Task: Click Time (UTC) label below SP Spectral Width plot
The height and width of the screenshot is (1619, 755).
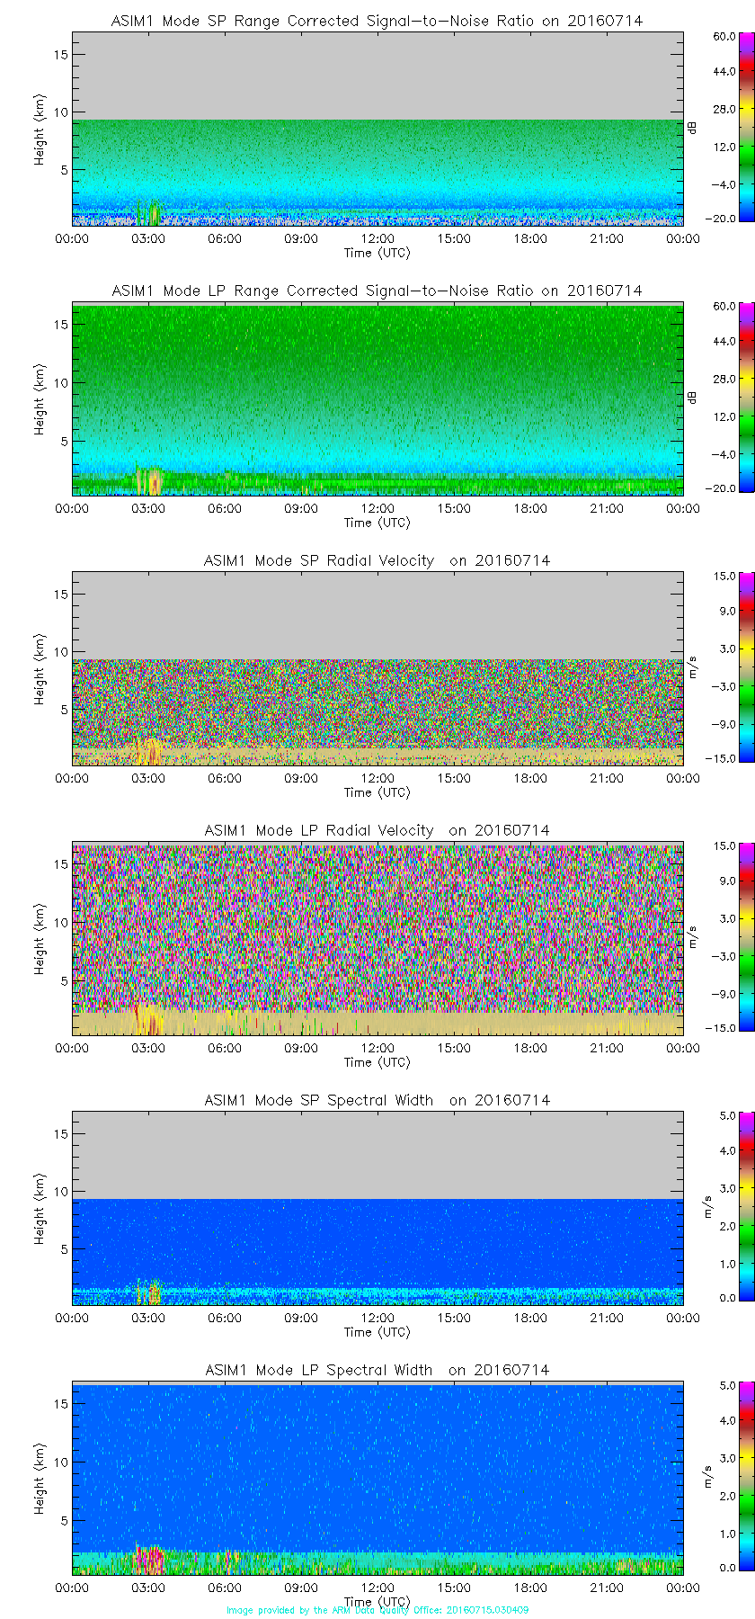Action: 377,1332
